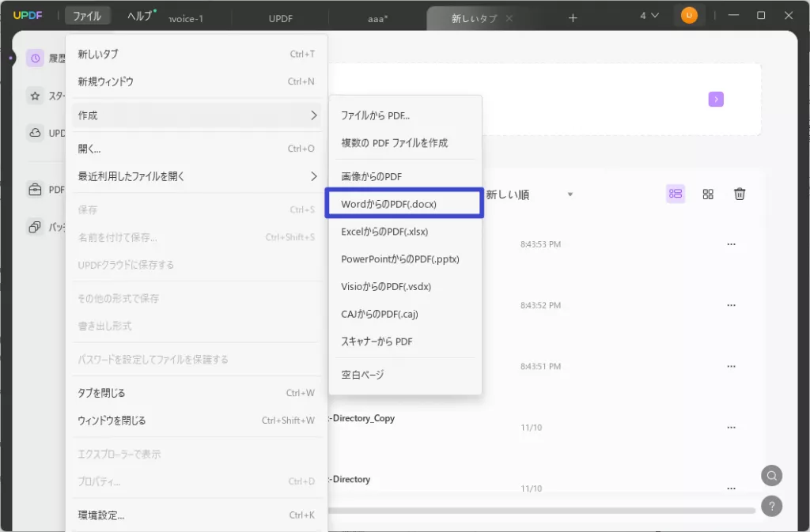Select the starred files star icon
The width and height of the screenshot is (810, 532).
coord(35,96)
